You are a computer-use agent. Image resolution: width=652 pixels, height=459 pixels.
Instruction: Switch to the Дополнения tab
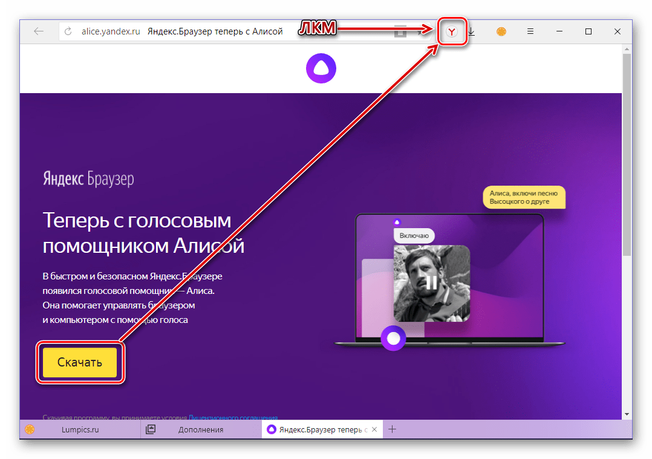click(200, 429)
